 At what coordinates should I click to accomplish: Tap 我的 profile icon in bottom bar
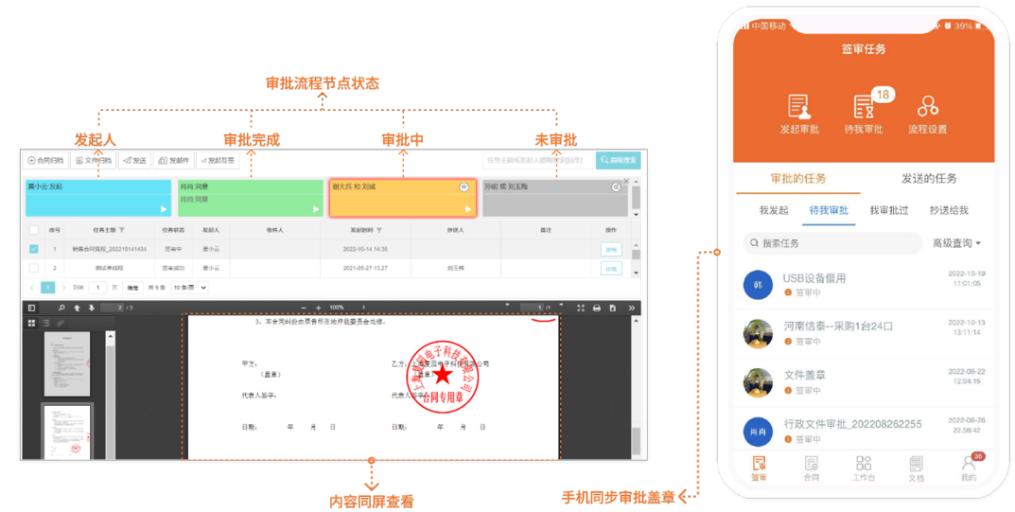968,464
